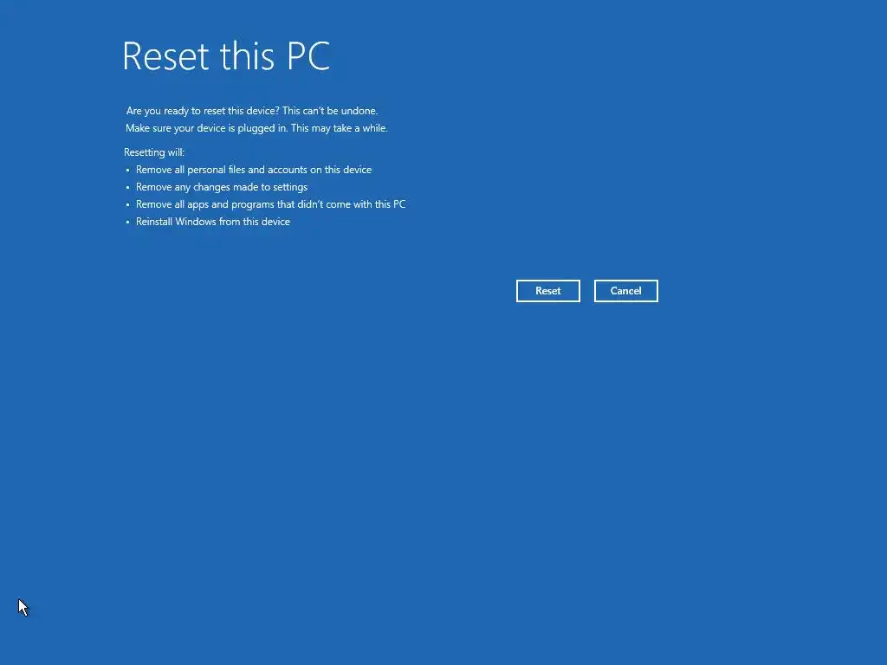Click "Remove any changes made to settings" line
Image resolution: width=887 pixels, height=665 pixels.
(x=222, y=187)
